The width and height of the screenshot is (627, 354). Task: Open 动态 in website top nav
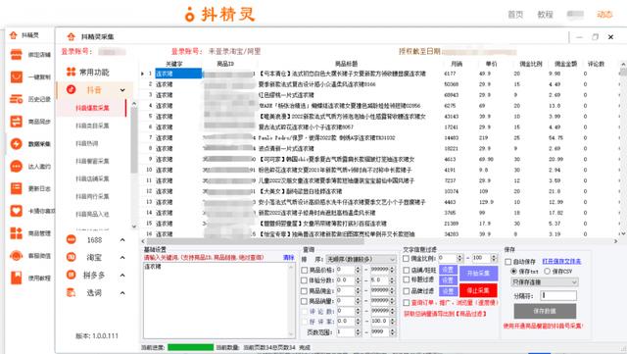point(604,15)
